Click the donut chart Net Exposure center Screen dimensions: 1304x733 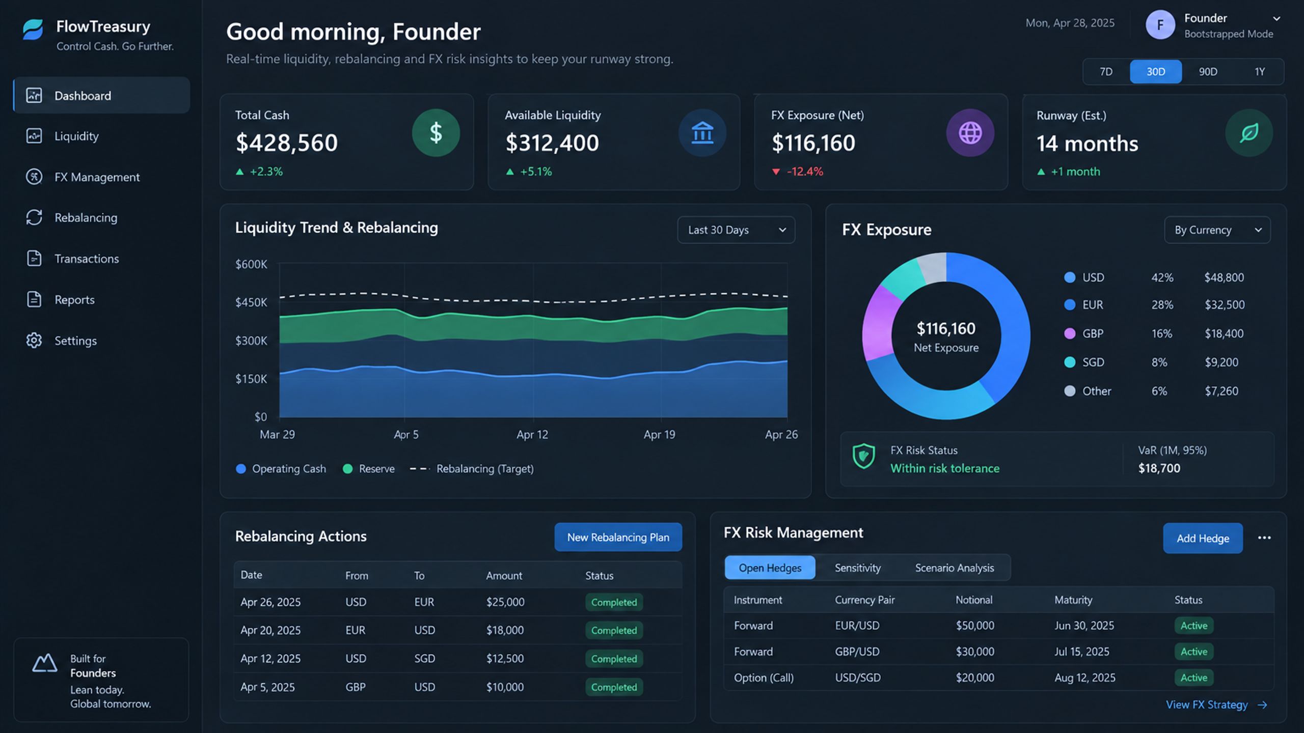click(x=946, y=336)
